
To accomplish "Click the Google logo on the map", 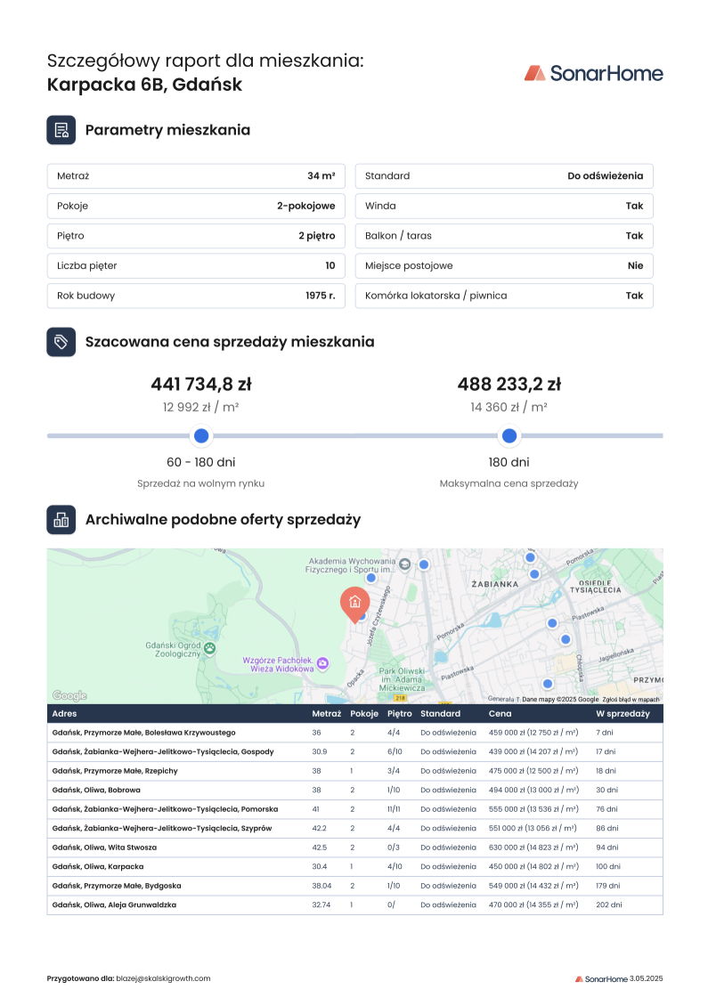I will [69, 696].
